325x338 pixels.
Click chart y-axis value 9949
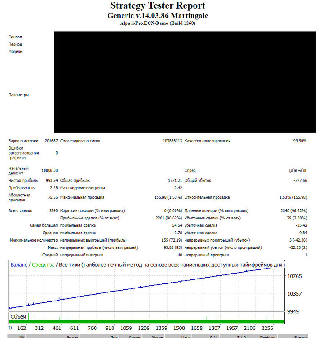point(293,311)
